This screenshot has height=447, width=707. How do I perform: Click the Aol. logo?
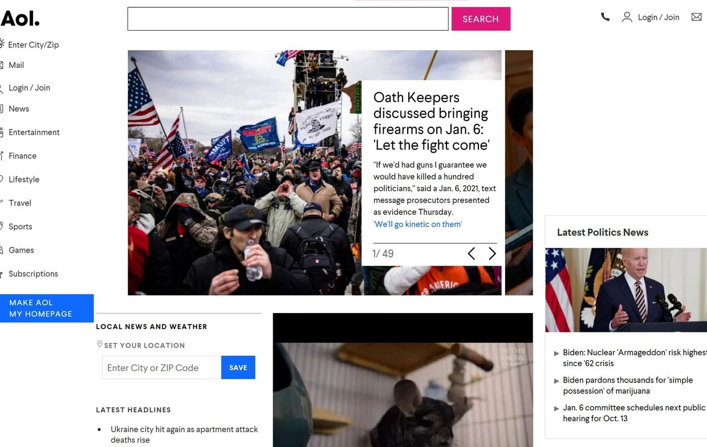pyautogui.click(x=20, y=19)
